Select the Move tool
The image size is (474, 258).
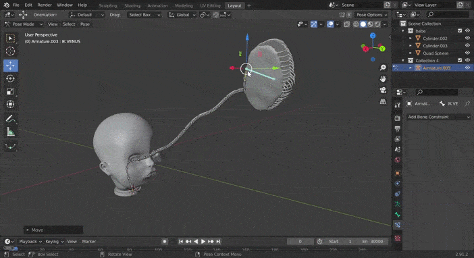click(11, 66)
